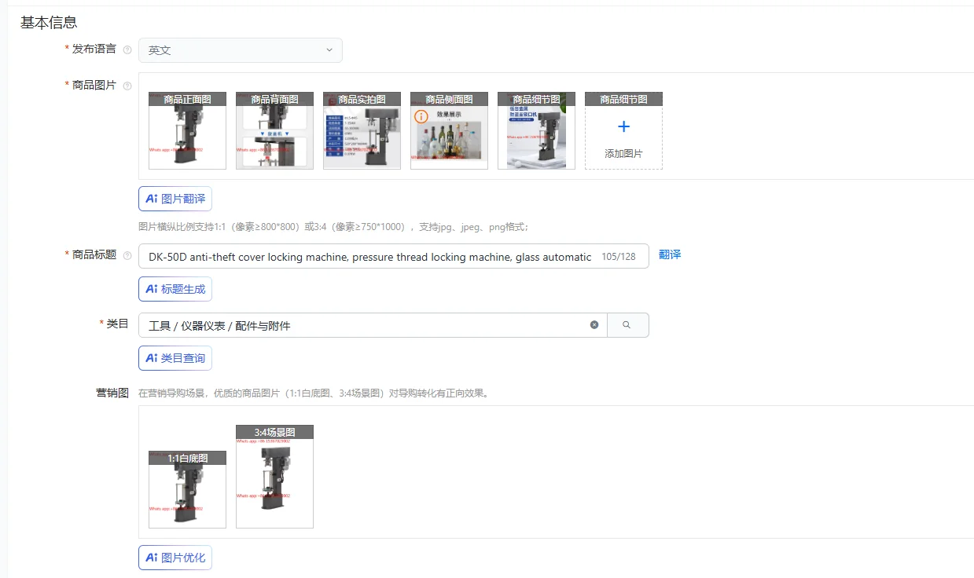
Task: Select the 商品实拍图 thumbnail
Action: [362, 130]
